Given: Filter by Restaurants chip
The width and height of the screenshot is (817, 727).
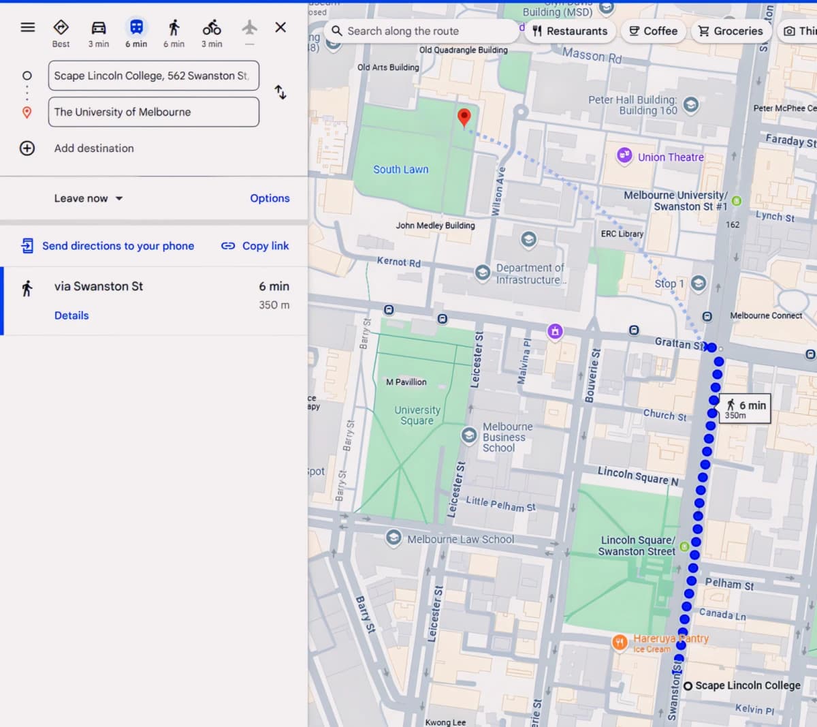Looking at the screenshot, I should click(570, 31).
